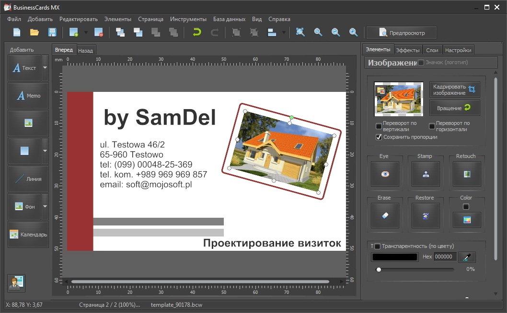Image resolution: width=507 pixels, height=313 pixels.
Task: Click the Save file toolbar icon
Action: coord(52,33)
